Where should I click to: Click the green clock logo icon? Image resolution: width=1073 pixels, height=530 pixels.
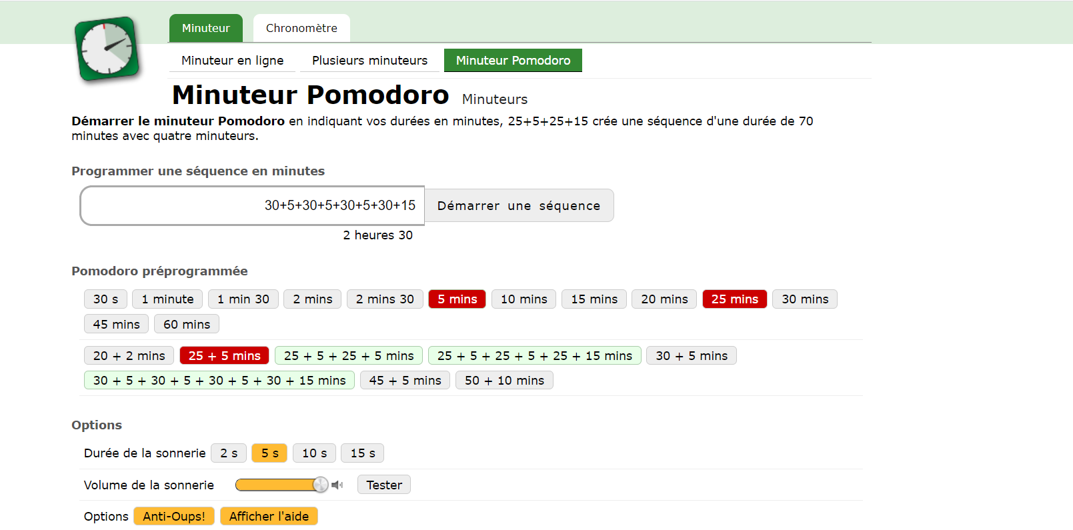click(x=107, y=49)
